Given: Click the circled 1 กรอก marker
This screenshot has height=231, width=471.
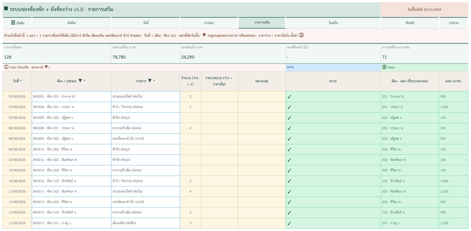Looking at the screenshot, I should tap(6, 67).
